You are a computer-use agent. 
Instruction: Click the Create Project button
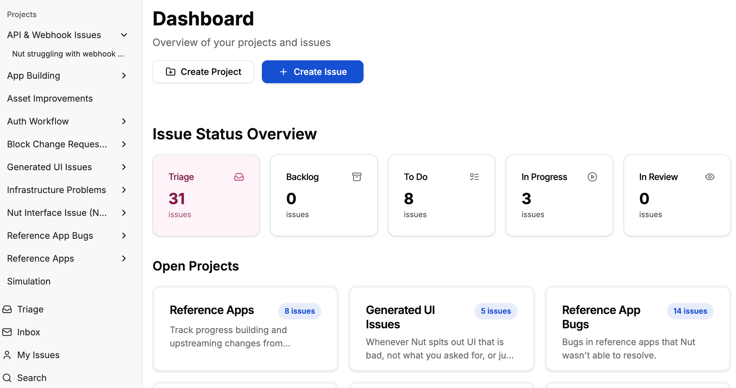[203, 72]
